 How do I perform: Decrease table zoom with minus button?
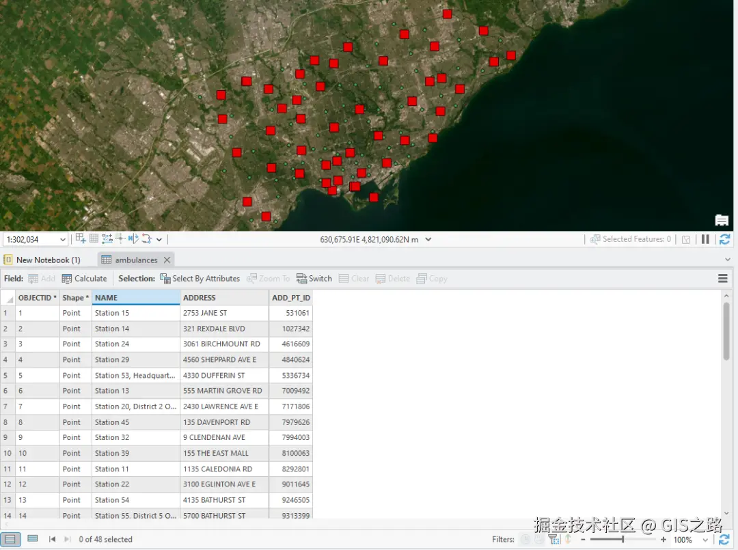583,540
